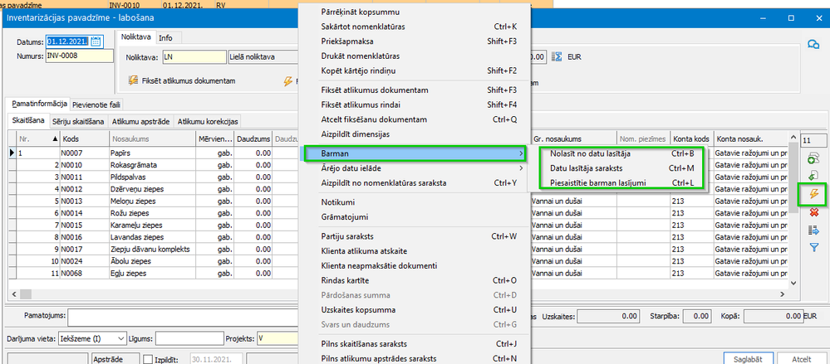Click the sigma sum icon before EUR
Viewport: 830px width, 364px height.
tap(557, 56)
